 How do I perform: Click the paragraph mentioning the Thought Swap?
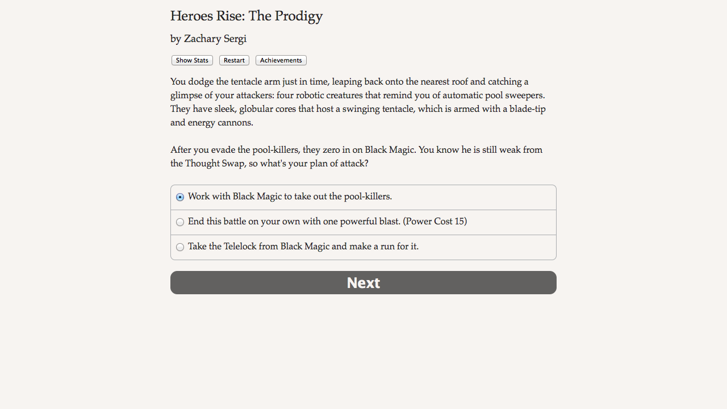coord(357,157)
